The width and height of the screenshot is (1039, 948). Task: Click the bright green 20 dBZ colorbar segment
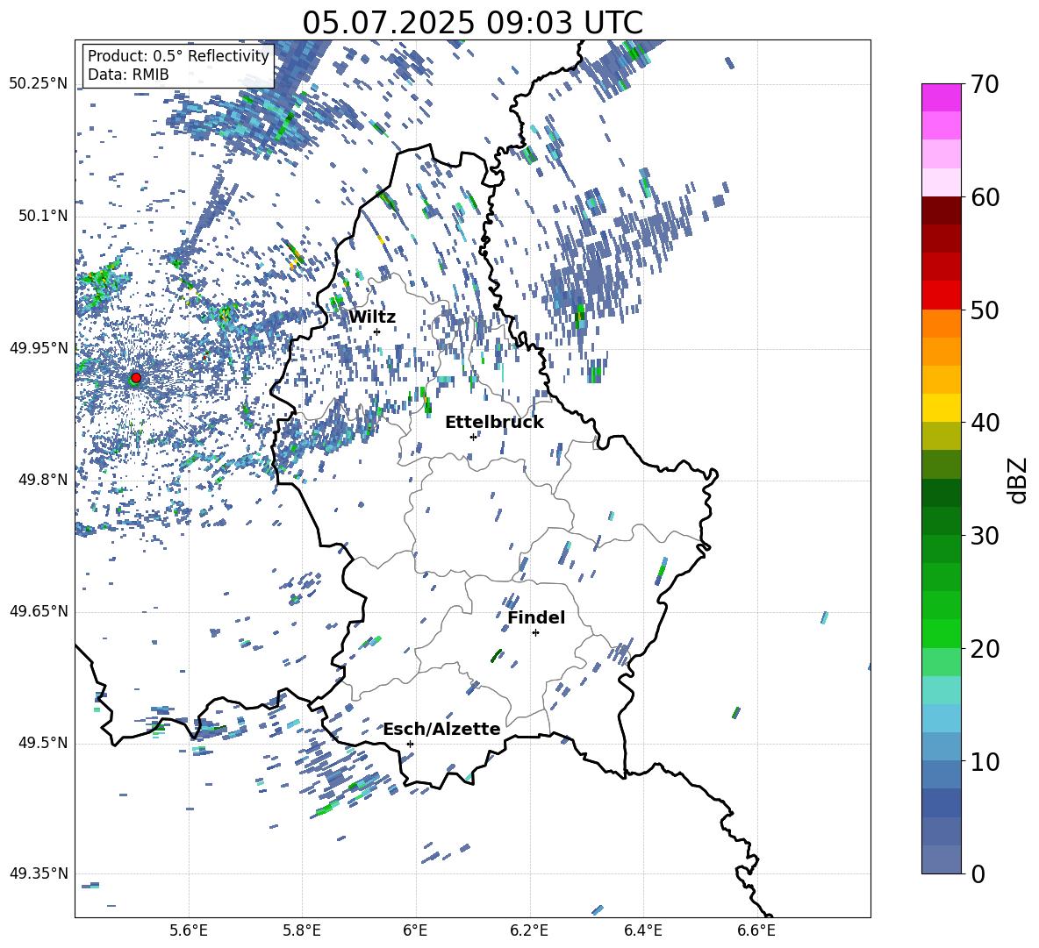[x=942, y=633]
